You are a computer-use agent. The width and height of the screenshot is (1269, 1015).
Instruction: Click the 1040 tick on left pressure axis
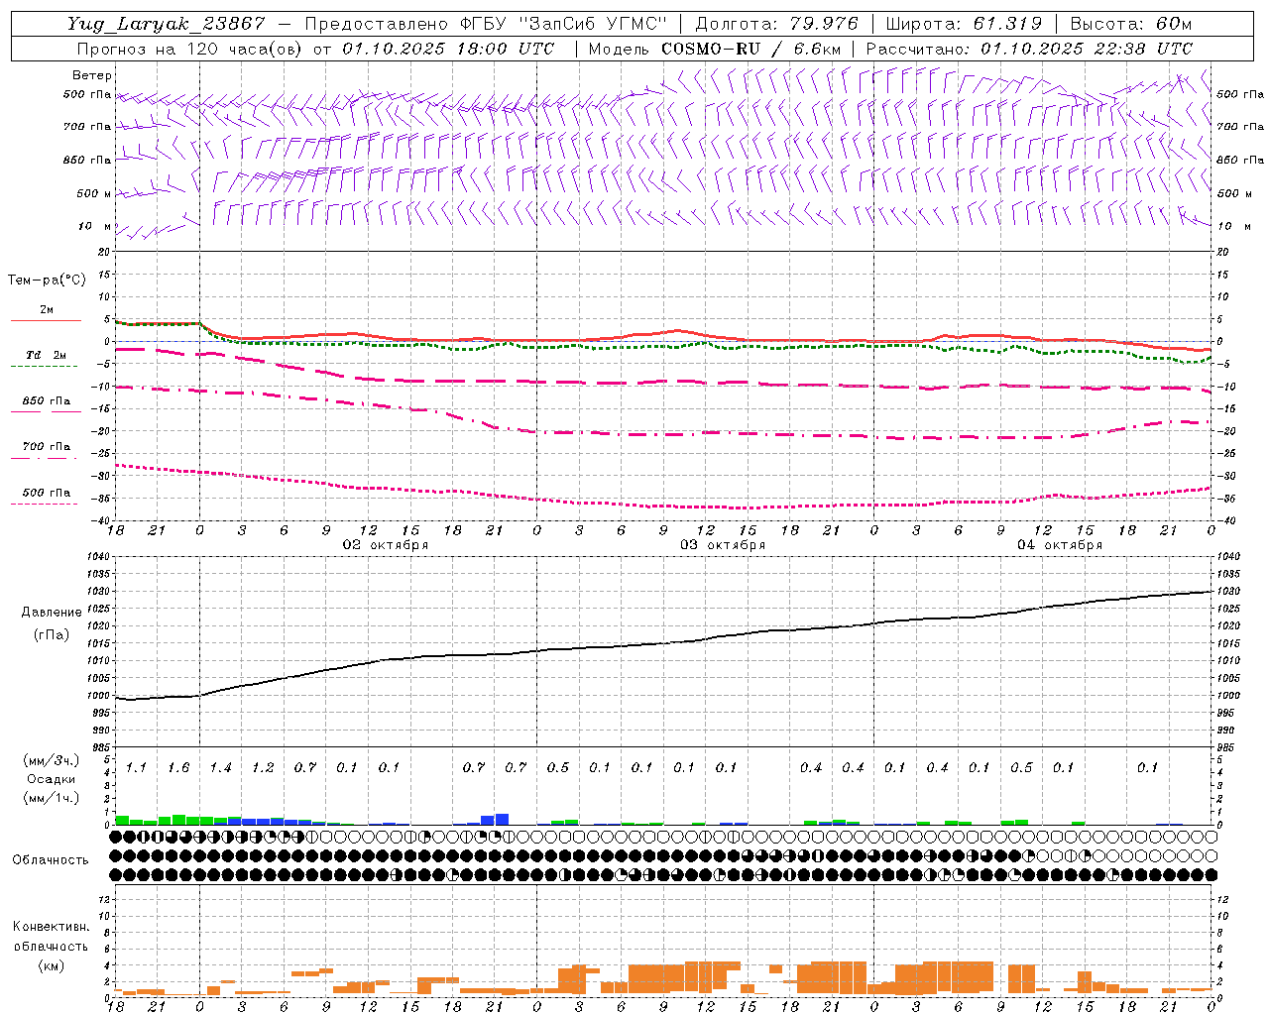tap(96, 557)
